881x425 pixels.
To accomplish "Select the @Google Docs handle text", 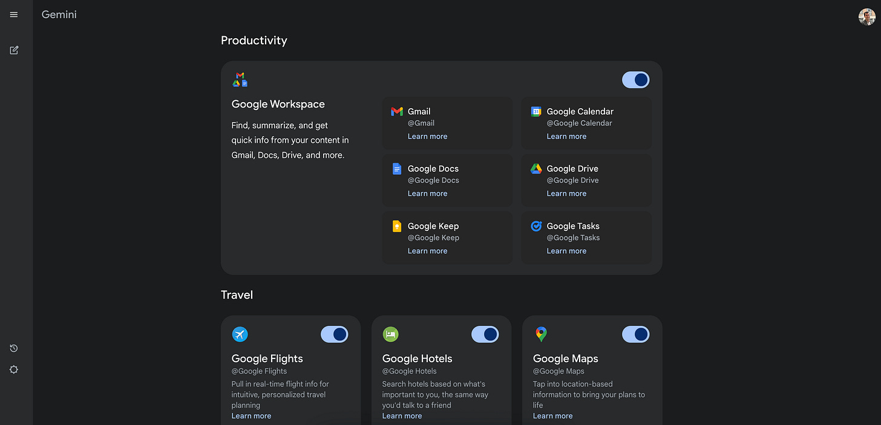I will coord(434,181).
